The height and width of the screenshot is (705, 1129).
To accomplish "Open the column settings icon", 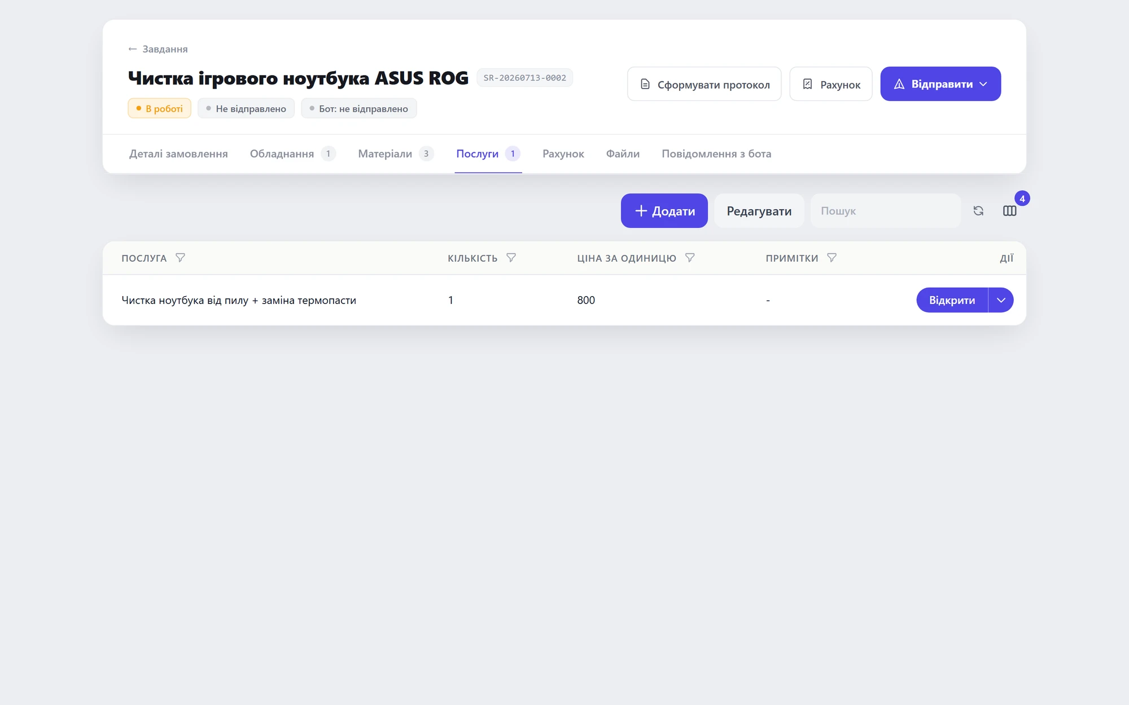I will [1010, 211].
